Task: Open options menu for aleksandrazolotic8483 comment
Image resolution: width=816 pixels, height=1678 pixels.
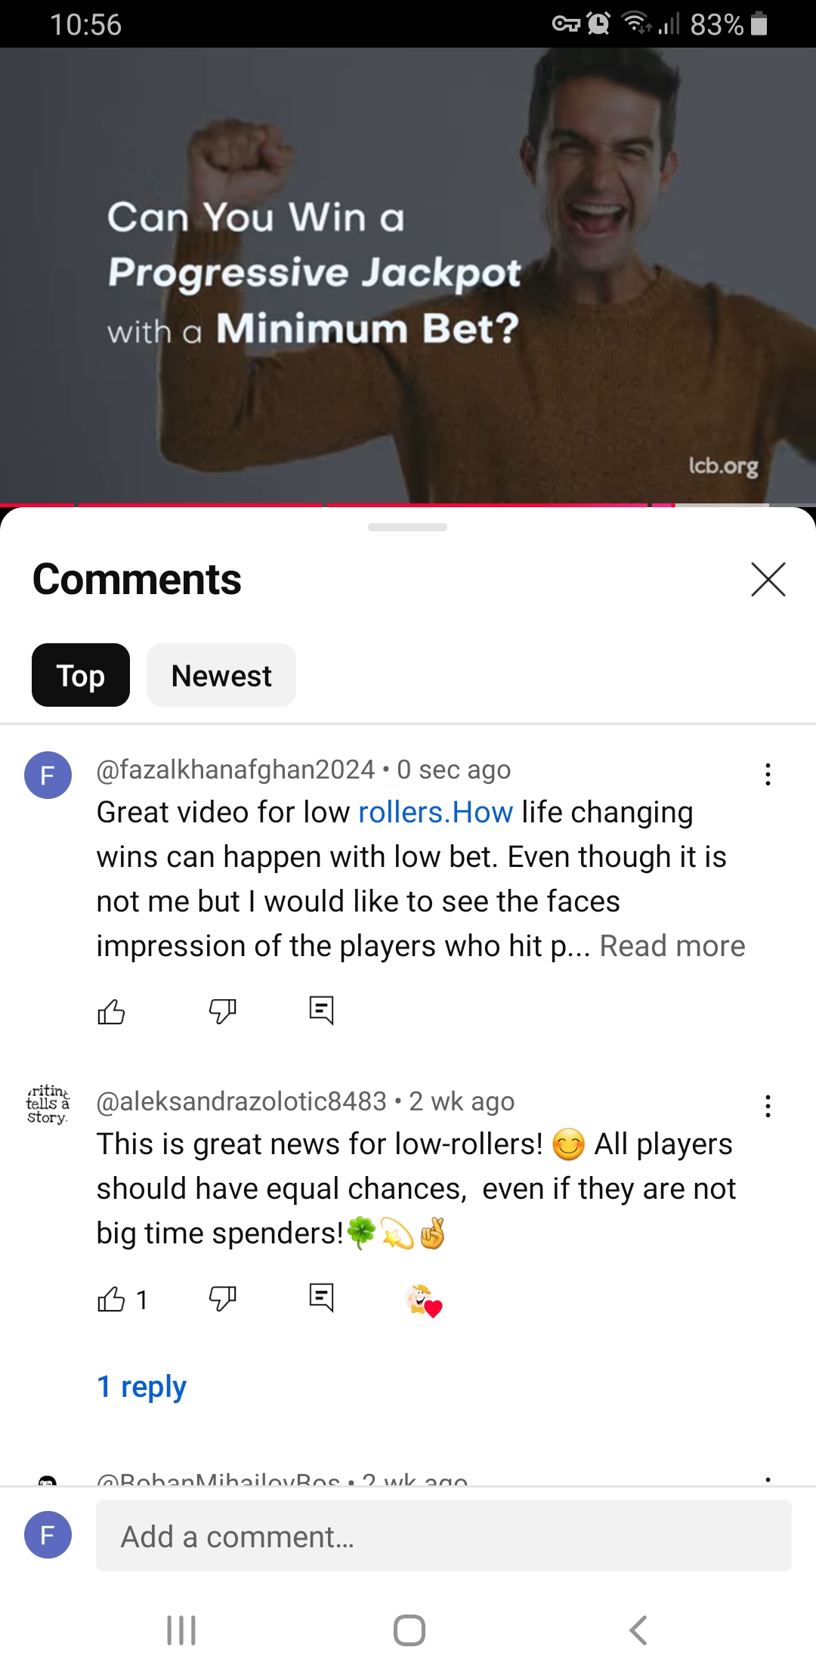Action: click(768, 1106)
